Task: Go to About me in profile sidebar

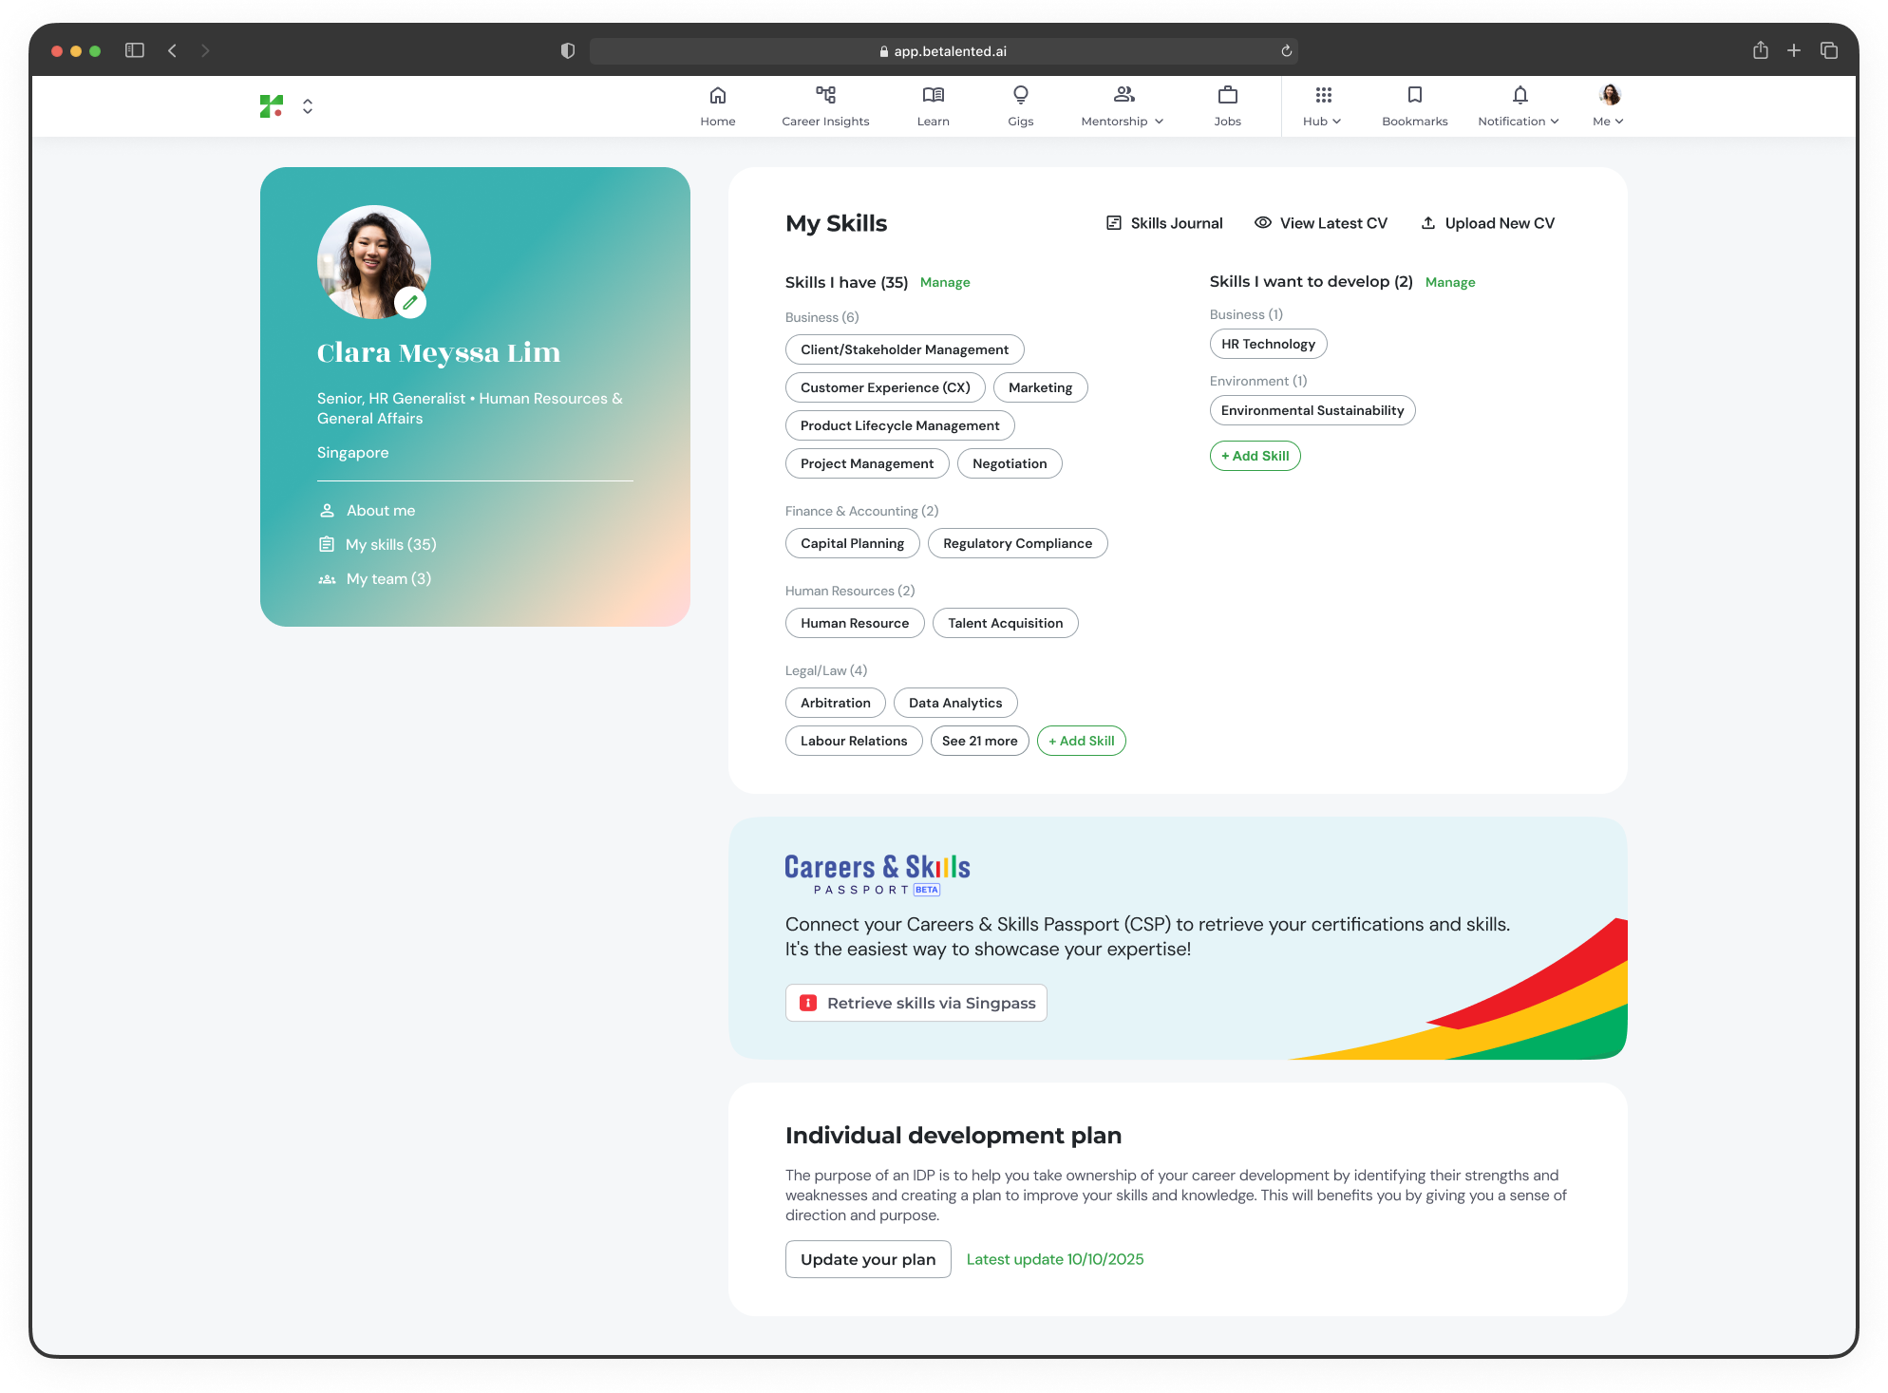Action: 380,511
